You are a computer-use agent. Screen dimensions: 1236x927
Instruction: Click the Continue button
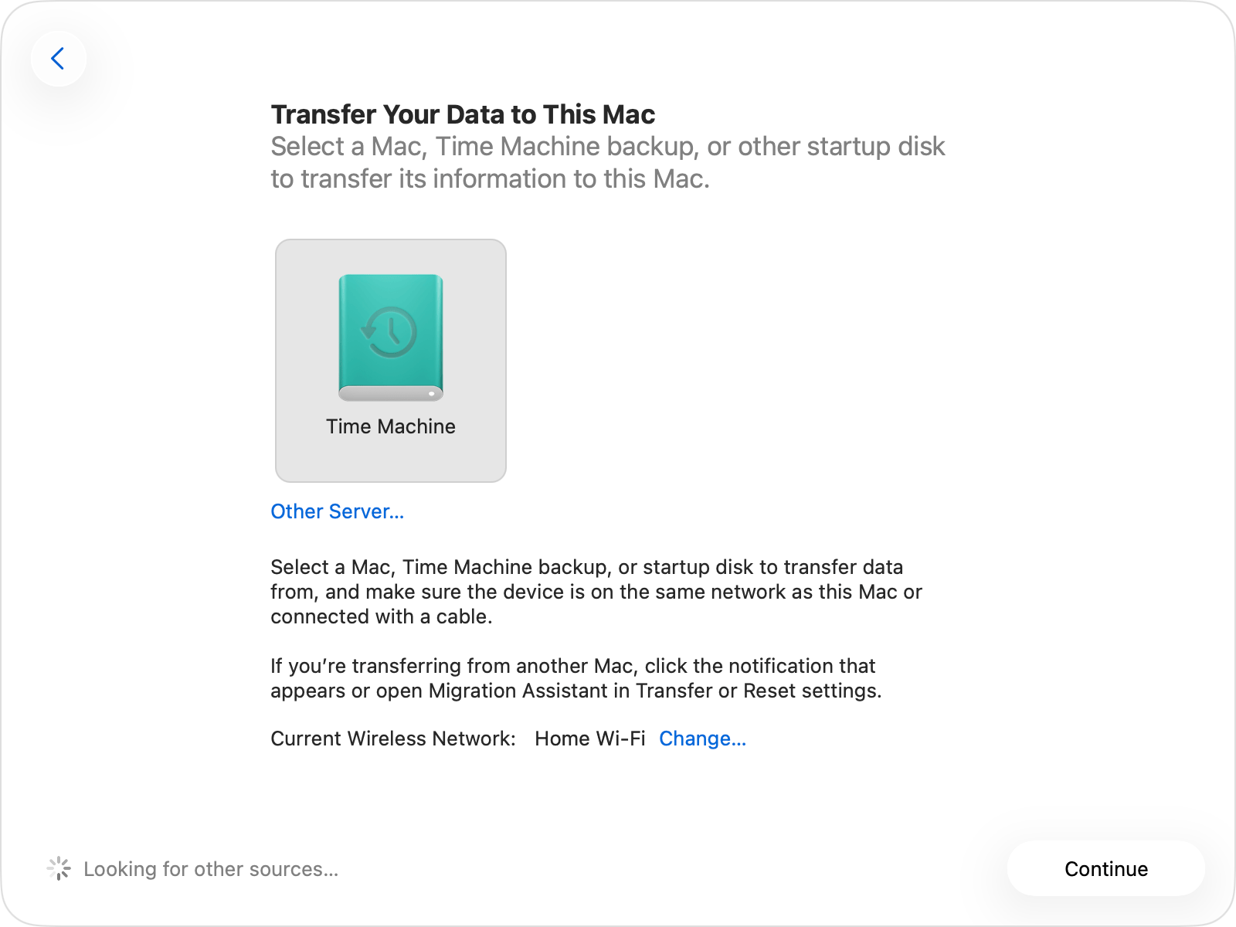click(1105, 868)
